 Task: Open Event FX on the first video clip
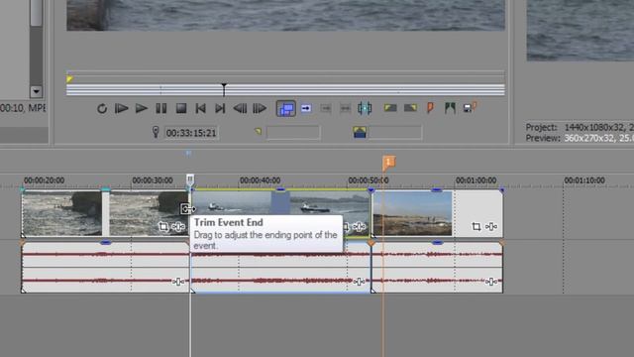(x=178, y=227)
